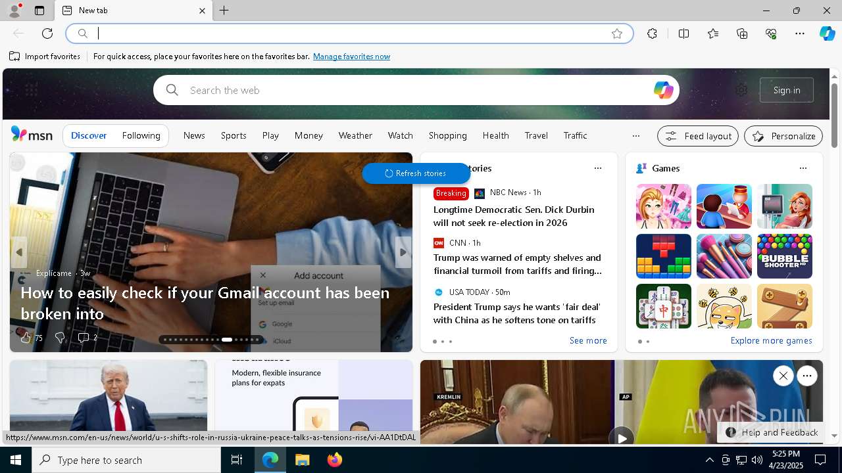Click Import favorites
This screenshot has height=473, width=842.
[x=45, y=56]
